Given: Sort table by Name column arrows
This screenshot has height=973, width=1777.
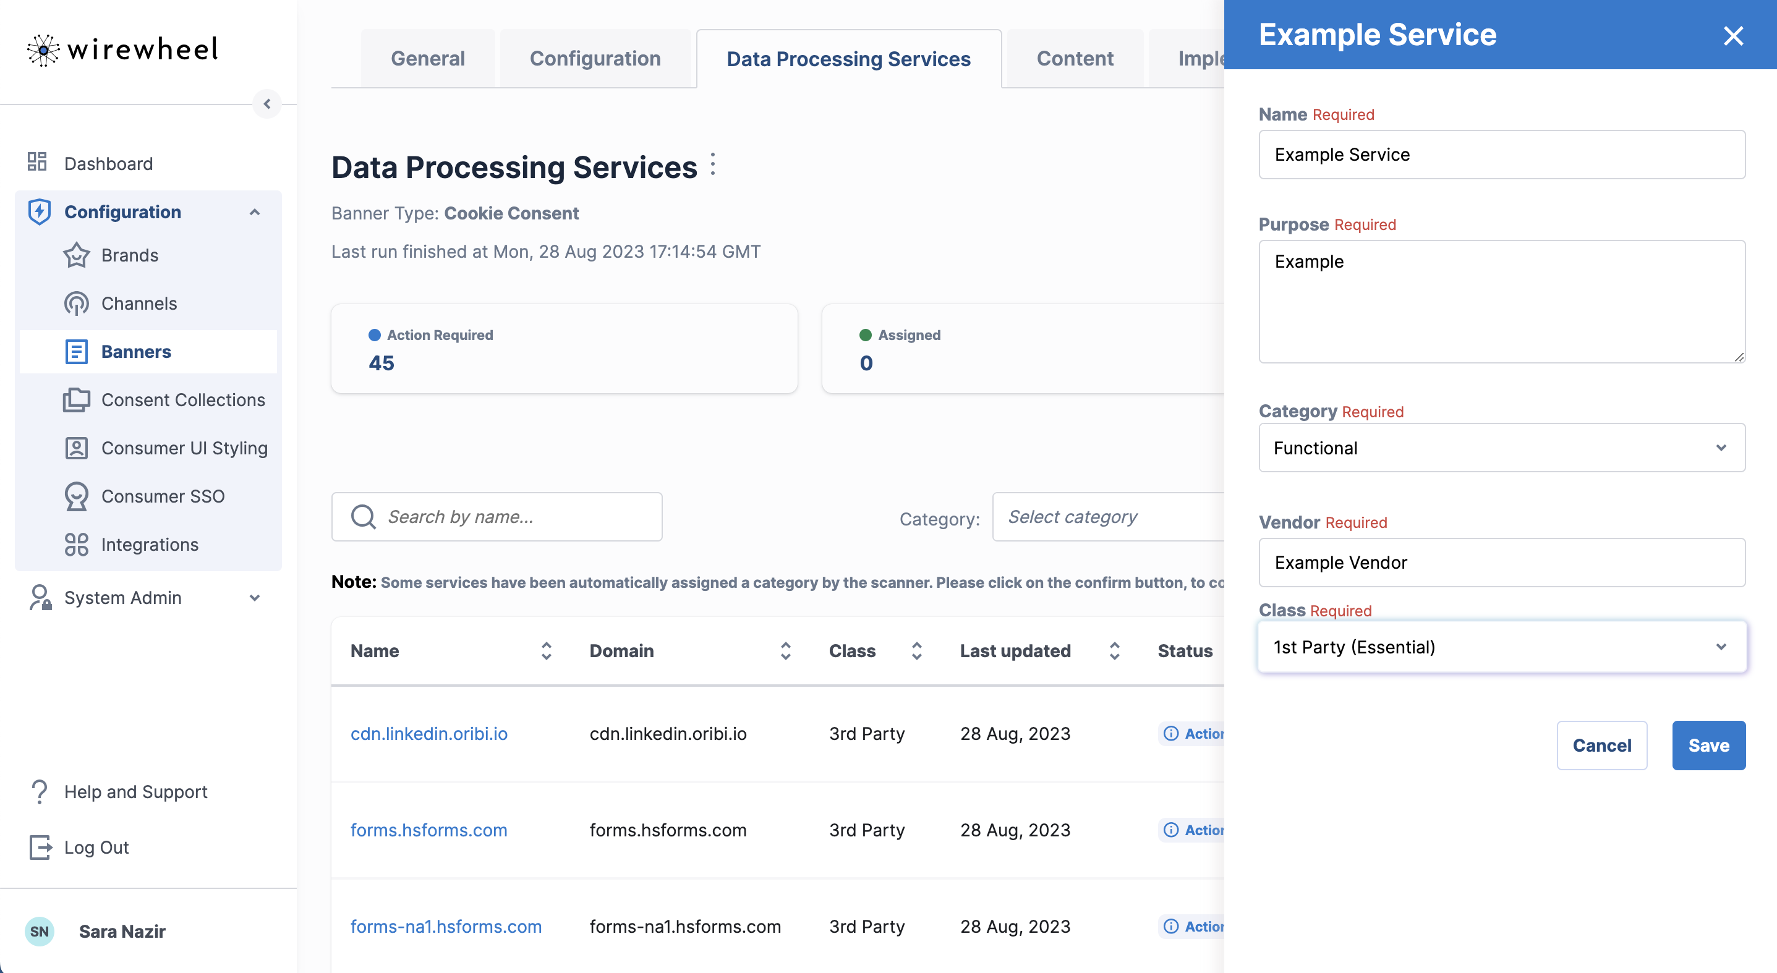Looking at the screenshot, I should tap(546, 651).
